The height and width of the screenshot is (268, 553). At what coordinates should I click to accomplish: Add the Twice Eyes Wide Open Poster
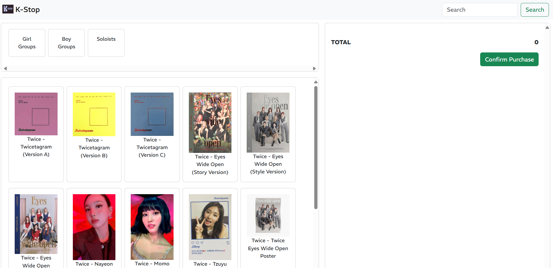click(268, 215)
